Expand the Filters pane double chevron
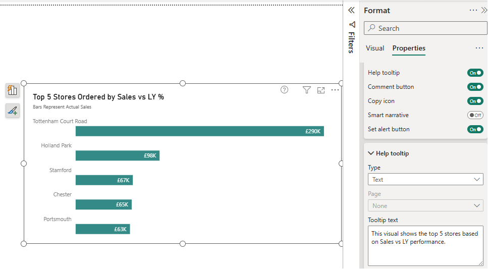 pos(351,10)
